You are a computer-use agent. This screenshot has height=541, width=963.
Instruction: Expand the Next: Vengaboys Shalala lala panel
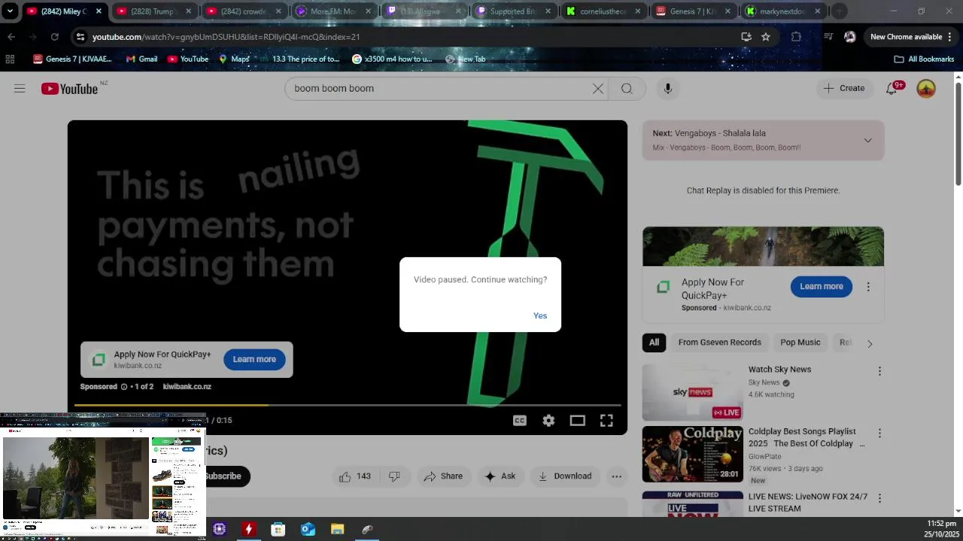click(x=867, y=141)
